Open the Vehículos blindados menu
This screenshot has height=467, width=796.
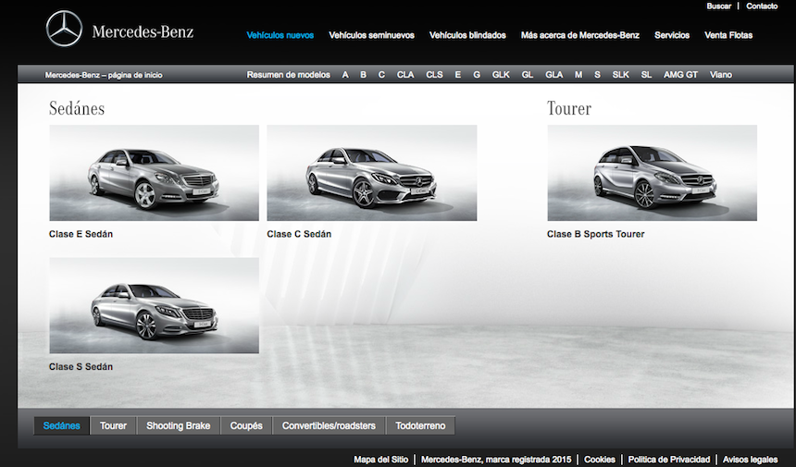click(467, 35)
